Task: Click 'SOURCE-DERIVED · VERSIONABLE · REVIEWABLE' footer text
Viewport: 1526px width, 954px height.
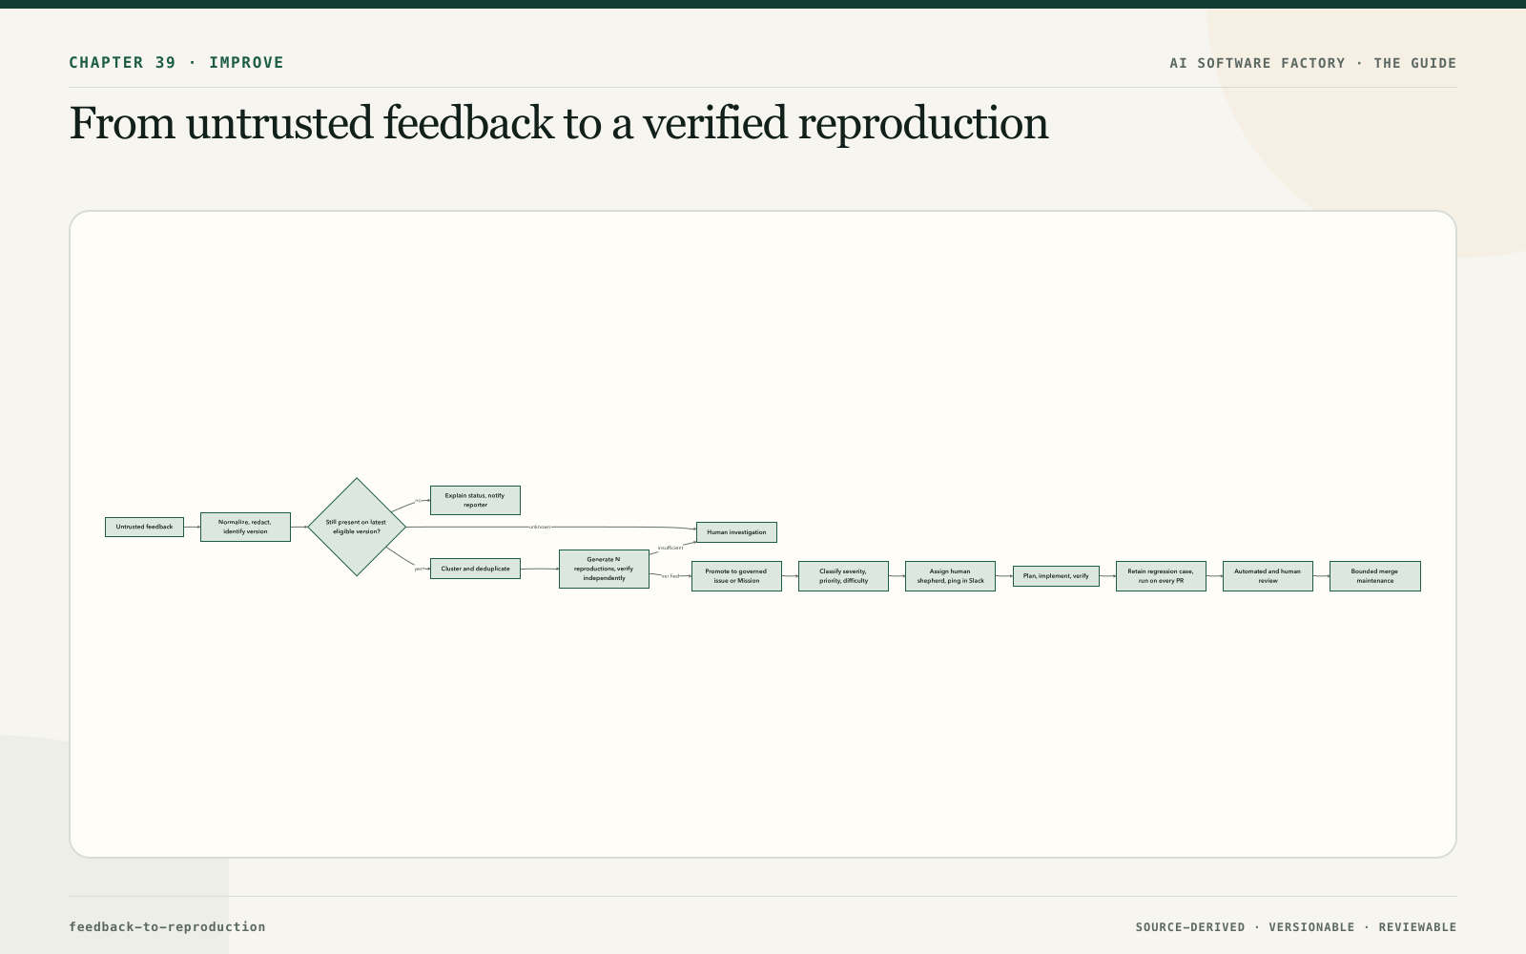Action: click(1296, 927)
